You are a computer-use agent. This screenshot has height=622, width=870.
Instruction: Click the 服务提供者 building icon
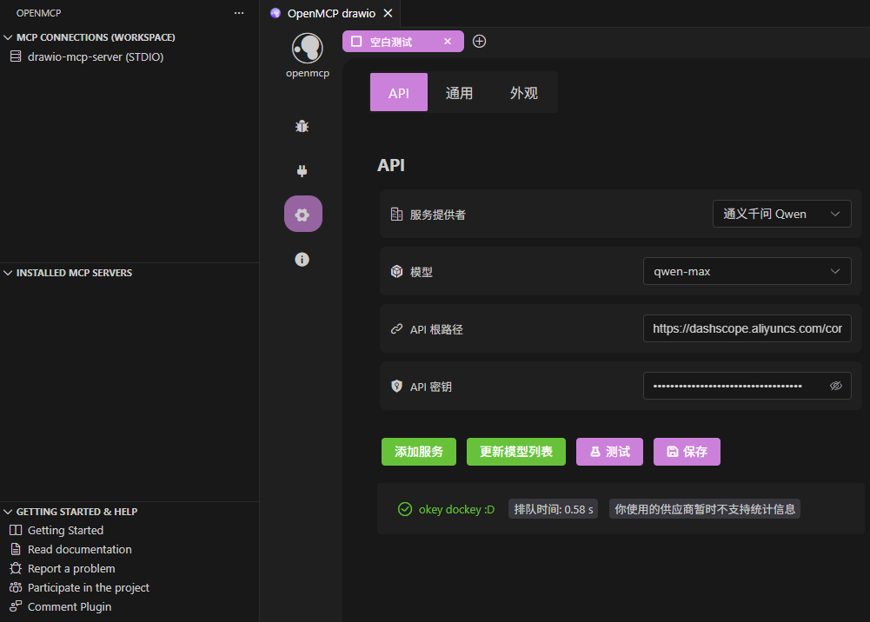pyautogui.click(x=396, y=215)
